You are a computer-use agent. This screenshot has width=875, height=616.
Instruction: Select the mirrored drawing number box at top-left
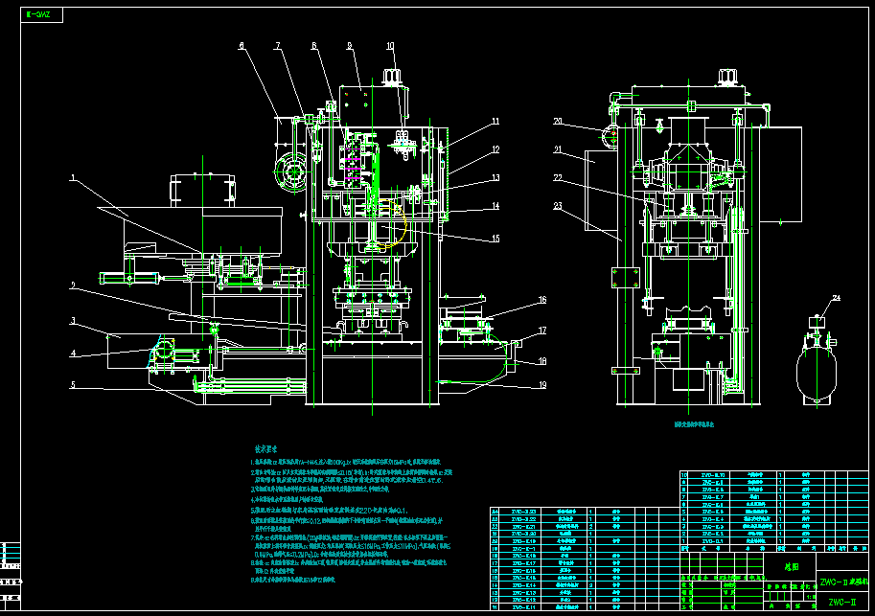click(x=42, y=15)
